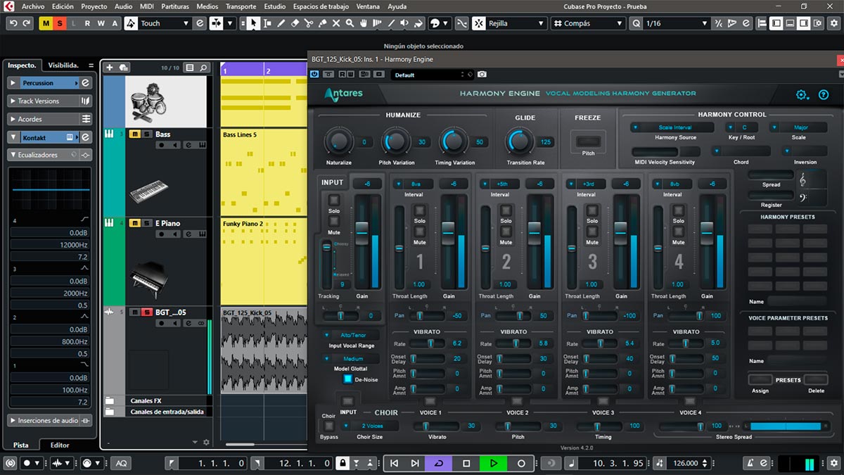Toggle Freeze Pitch button
The width and height of the screenshot is (844, 475).
tap(588, 141)
